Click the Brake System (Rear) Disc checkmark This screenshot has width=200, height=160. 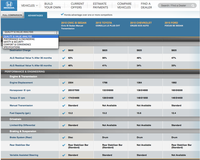coord(64,137)
